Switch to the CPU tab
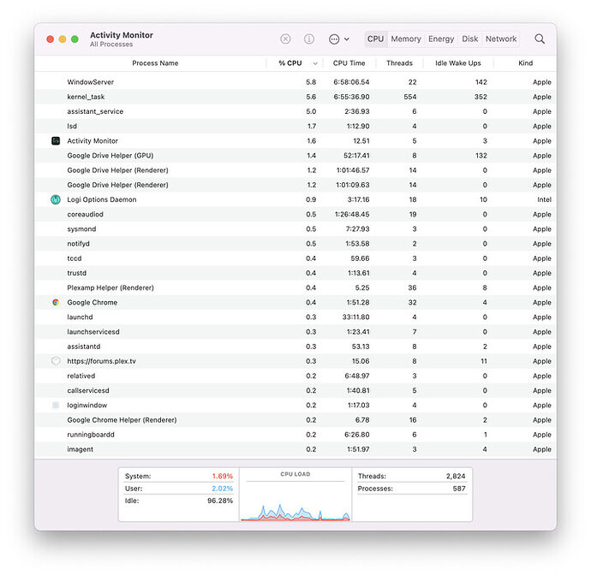The height and width of the screenshot is (575, 591). click(x=375, y=39)
